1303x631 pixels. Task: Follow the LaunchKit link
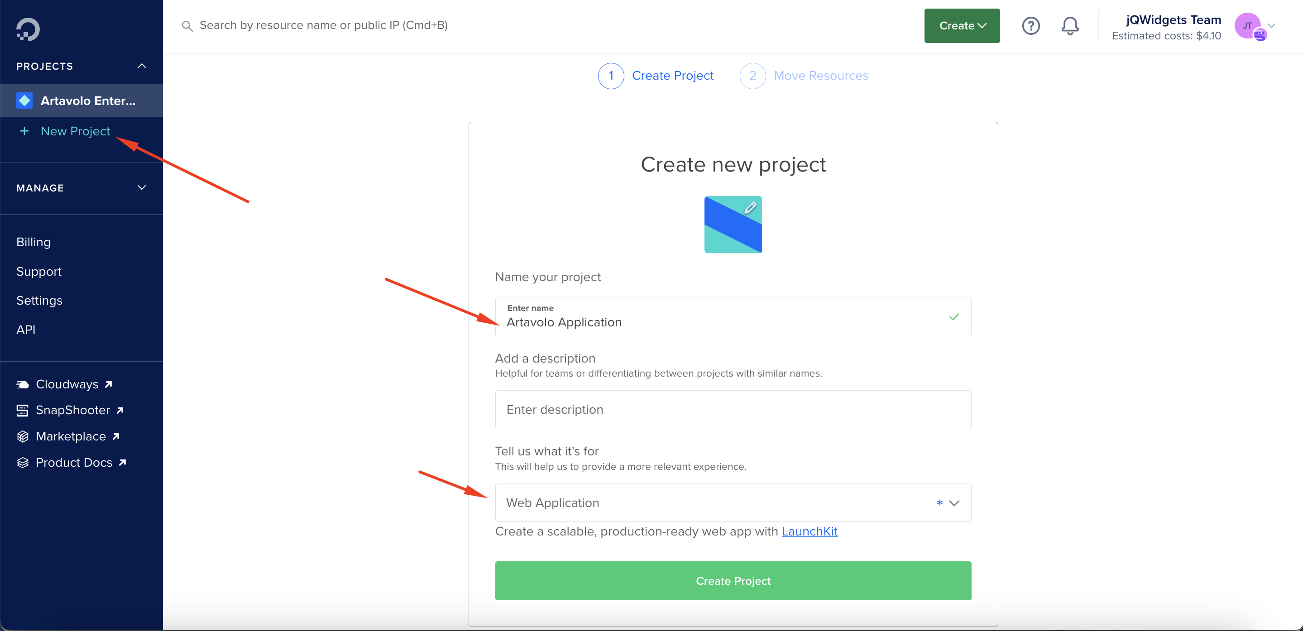(x=809, y=531)
